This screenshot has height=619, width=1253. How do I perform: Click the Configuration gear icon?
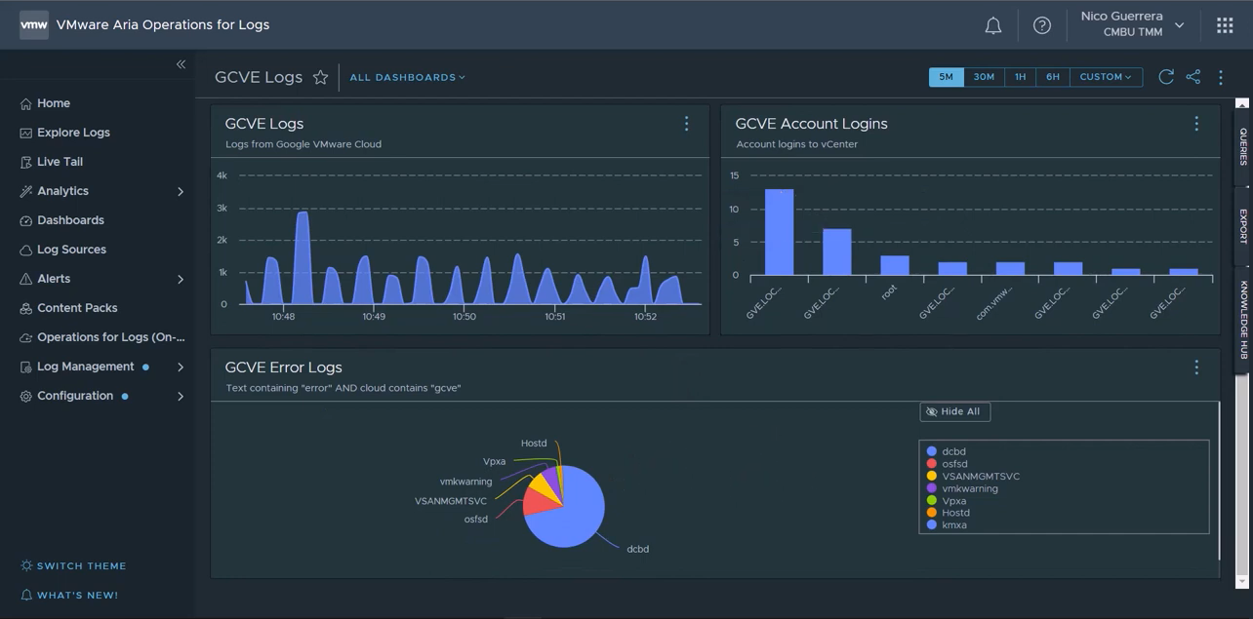(26, 396)
